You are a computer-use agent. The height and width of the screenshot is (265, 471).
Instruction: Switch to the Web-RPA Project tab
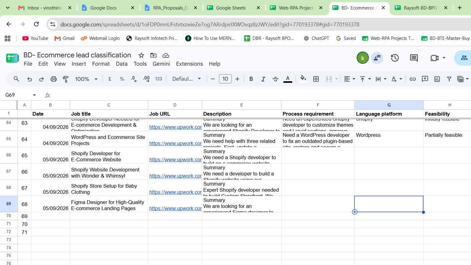[296, 8]
